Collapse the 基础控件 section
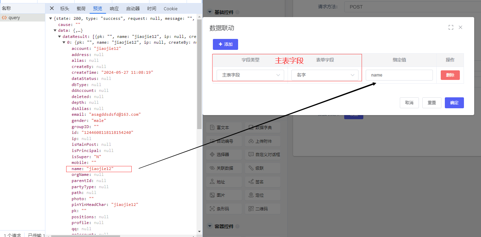The height and width of the screenshot is (237, 481). (x=209, y=12)
